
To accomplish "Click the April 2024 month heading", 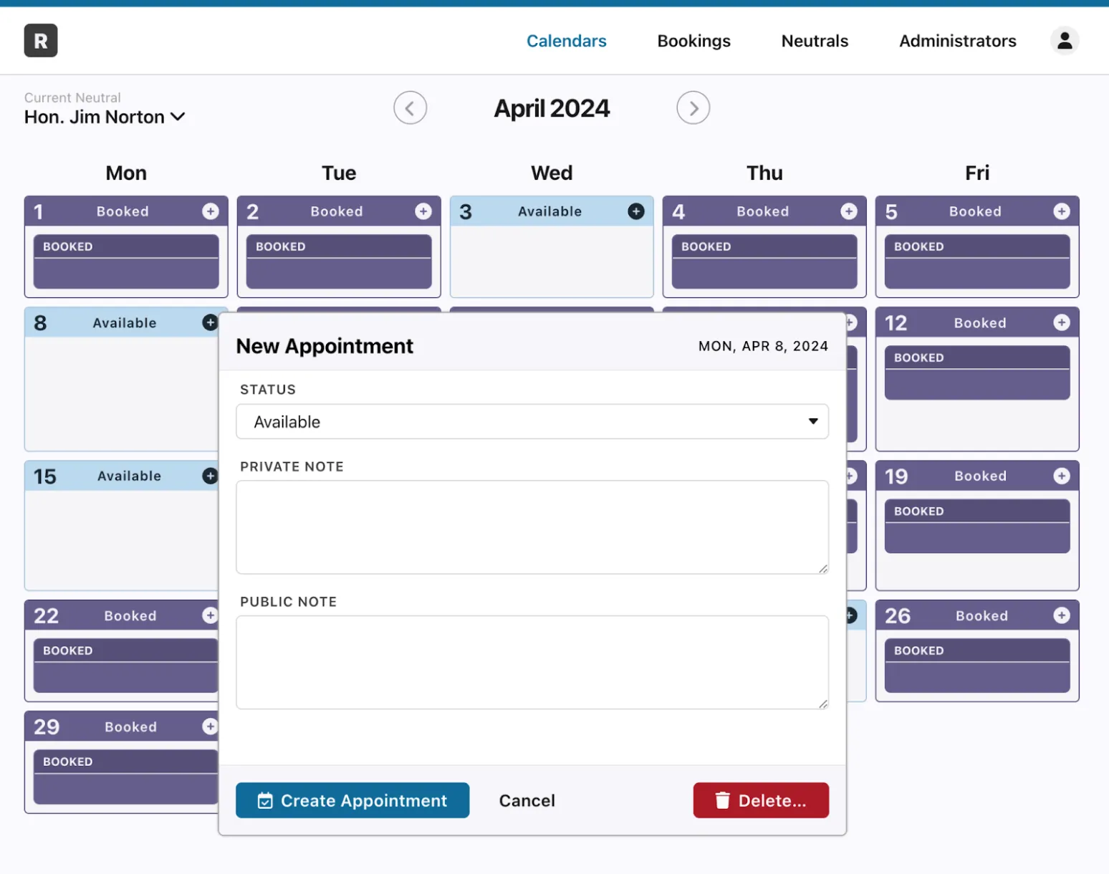I will point(552,108).
